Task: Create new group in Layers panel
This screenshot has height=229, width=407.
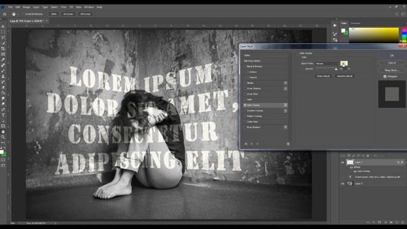Action: 391,222
